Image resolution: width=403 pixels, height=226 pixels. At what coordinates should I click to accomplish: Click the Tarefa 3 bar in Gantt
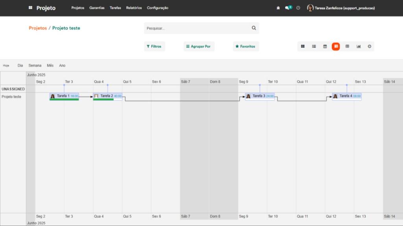260,96
